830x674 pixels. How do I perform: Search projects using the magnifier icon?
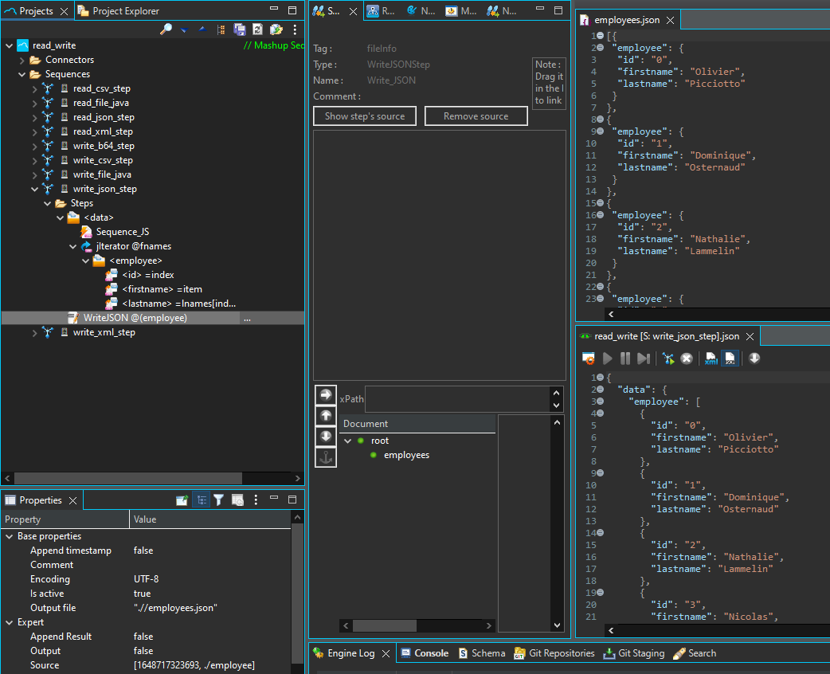pos(166,29)
